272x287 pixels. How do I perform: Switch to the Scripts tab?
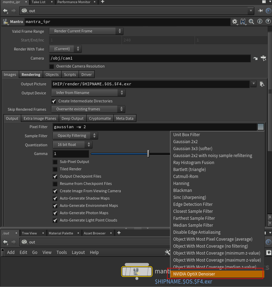70,75
